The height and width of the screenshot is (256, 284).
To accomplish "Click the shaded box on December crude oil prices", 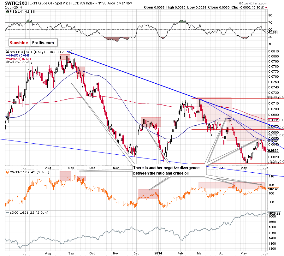I will (149, 194).
